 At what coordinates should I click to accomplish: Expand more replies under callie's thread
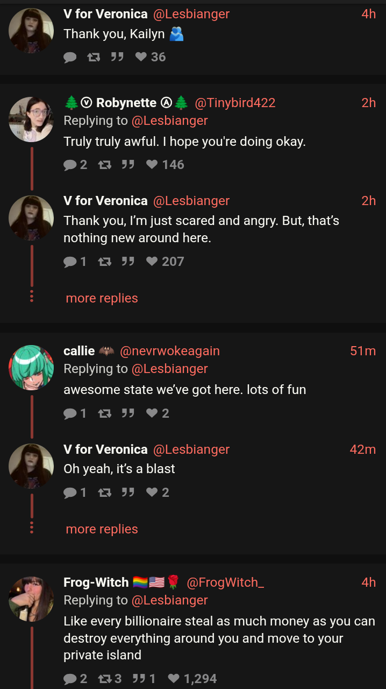pos(102,529)
